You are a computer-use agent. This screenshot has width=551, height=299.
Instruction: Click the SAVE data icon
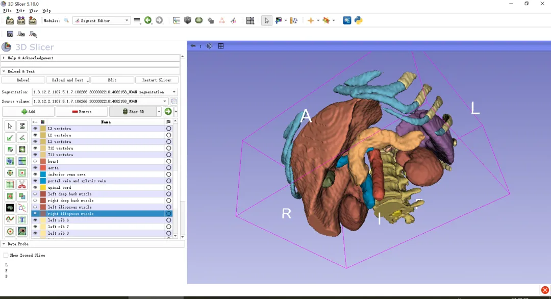click(x=32, y=20)
